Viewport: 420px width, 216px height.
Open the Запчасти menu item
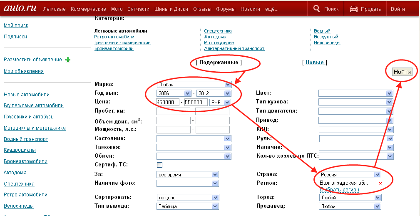139,9
